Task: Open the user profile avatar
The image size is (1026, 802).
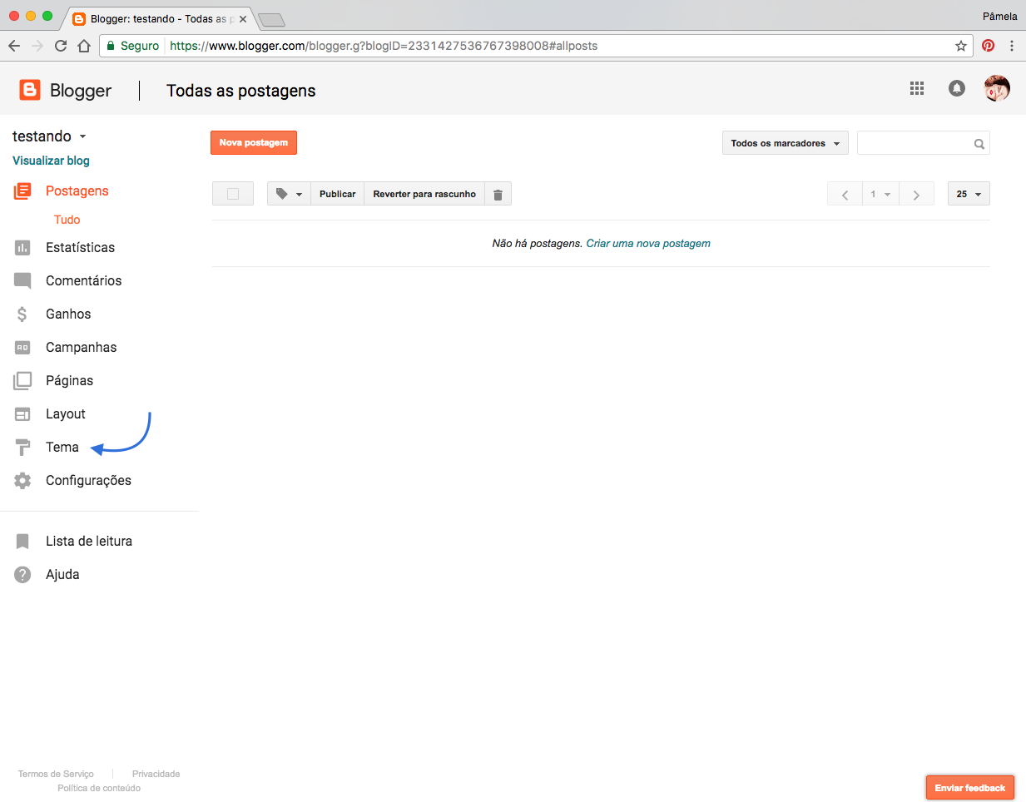Action: pos(996,88)
